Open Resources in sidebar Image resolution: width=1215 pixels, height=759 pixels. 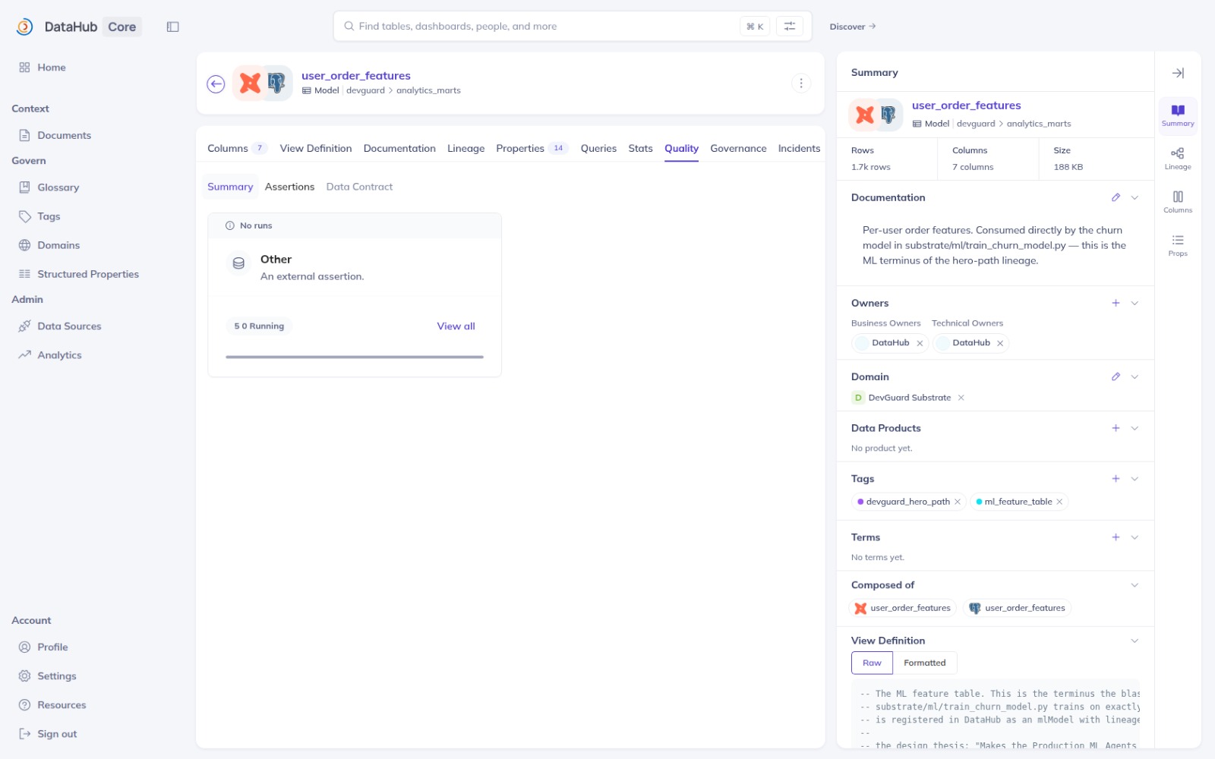62,705
